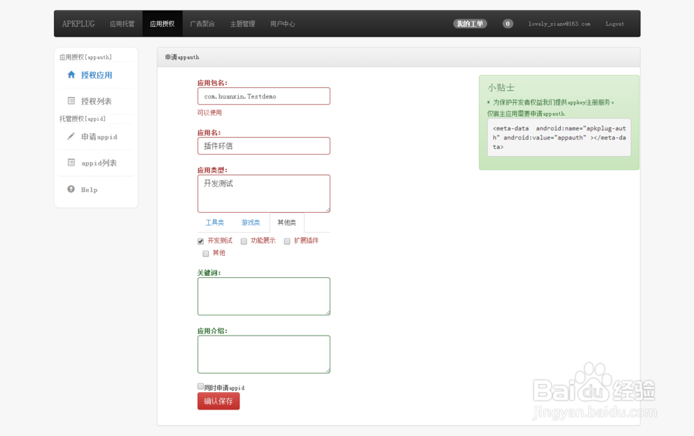Click the 申请appauth panel header
The height and width of the screenshot is (436, 694).
(398, 58)
